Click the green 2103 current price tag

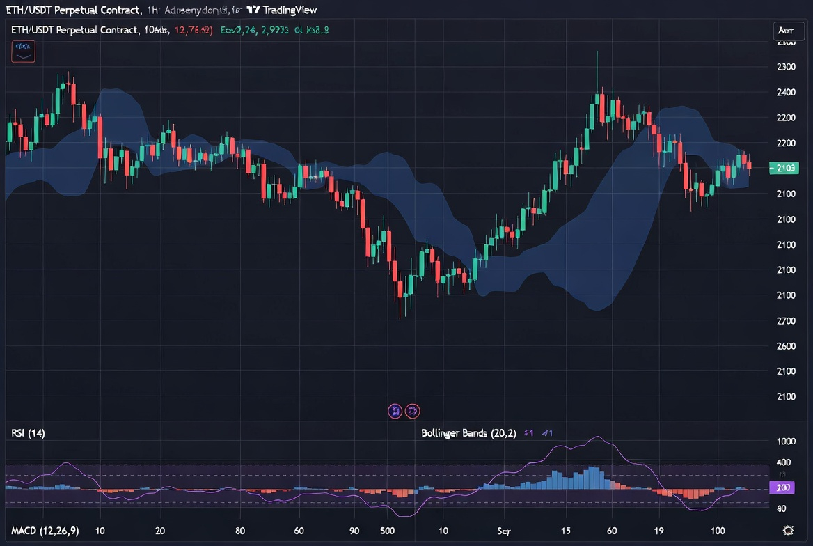pyautogui.click(x=787, y=168)
